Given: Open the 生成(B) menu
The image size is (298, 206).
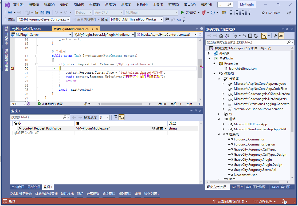Looking at the screenshot, I should click(x=95, y=5).
